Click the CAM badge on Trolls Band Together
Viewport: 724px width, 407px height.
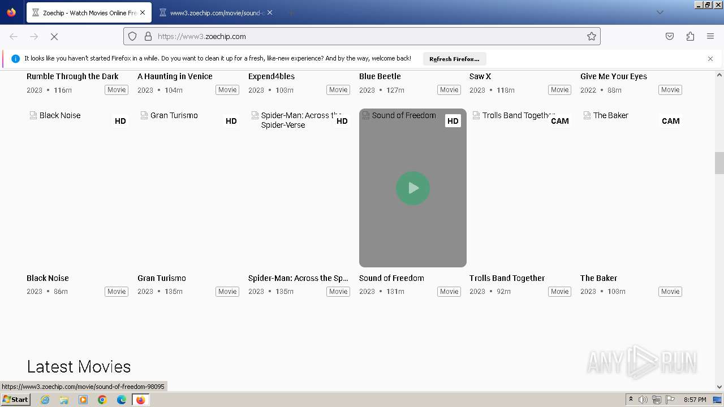click(x=560, y=121)
